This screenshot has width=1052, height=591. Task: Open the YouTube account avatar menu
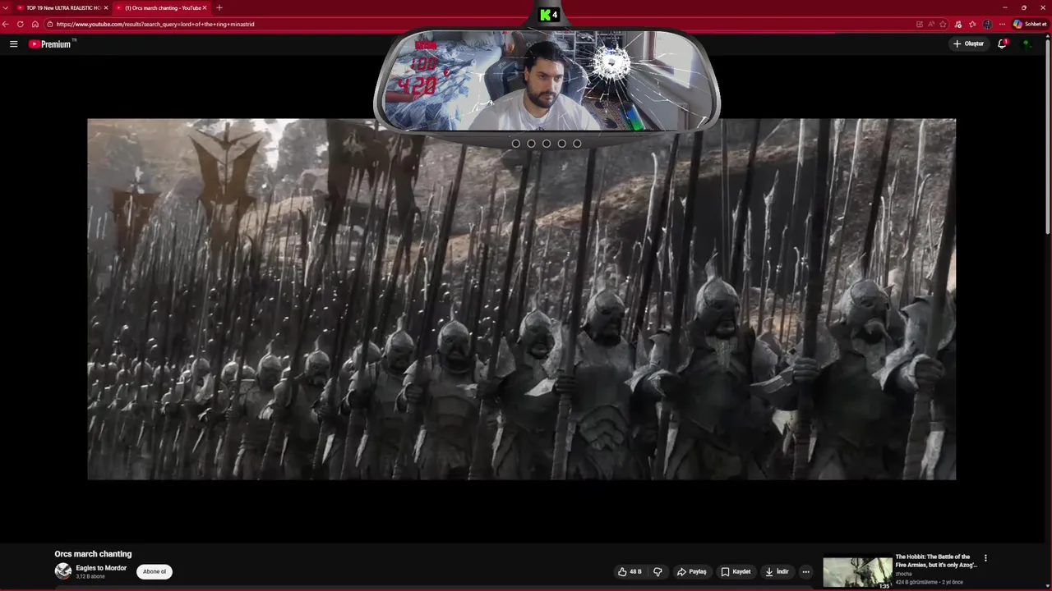pyautogui.click(x=1027, y=44)
